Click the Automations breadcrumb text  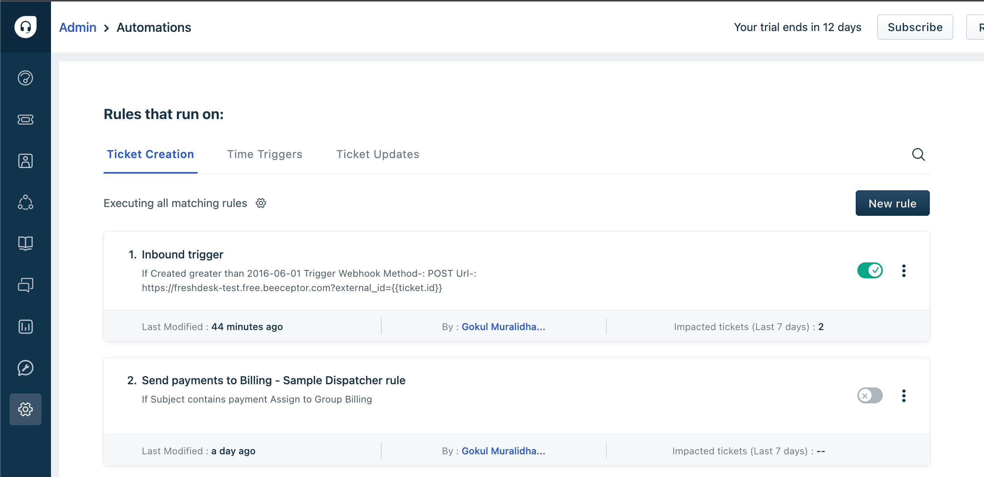pos(154,27)
